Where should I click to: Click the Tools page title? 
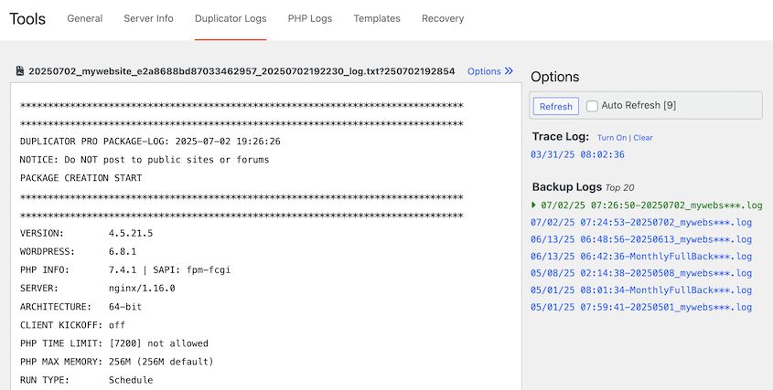[x=27, y=18]
